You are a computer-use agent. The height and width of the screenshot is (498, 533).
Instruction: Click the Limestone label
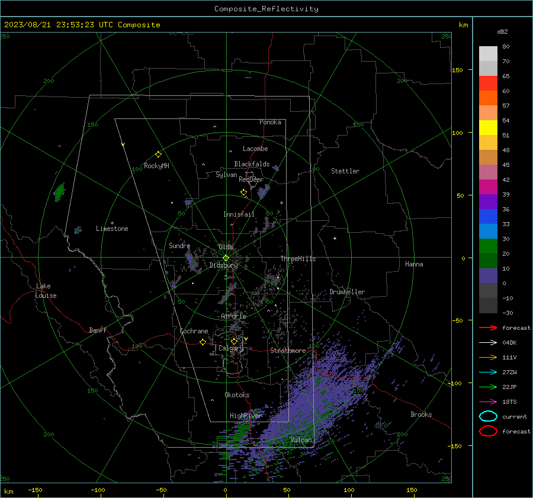click(112, 229)
